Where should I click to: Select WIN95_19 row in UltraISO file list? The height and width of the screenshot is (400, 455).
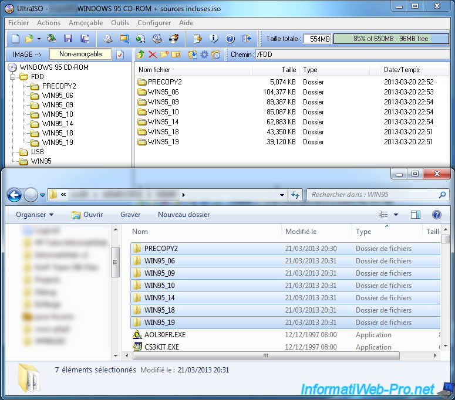[292, 142]
